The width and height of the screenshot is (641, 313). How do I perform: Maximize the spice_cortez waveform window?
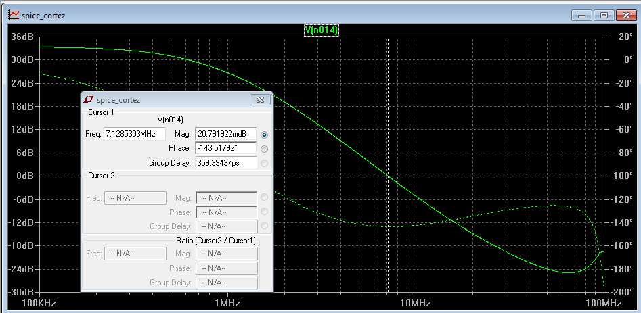click(x=603, y=16)
